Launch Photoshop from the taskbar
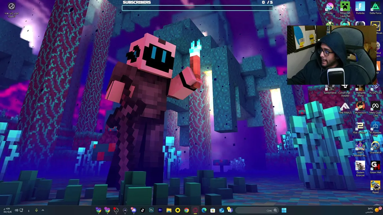 pyautogui.click(x=151, y=210)
